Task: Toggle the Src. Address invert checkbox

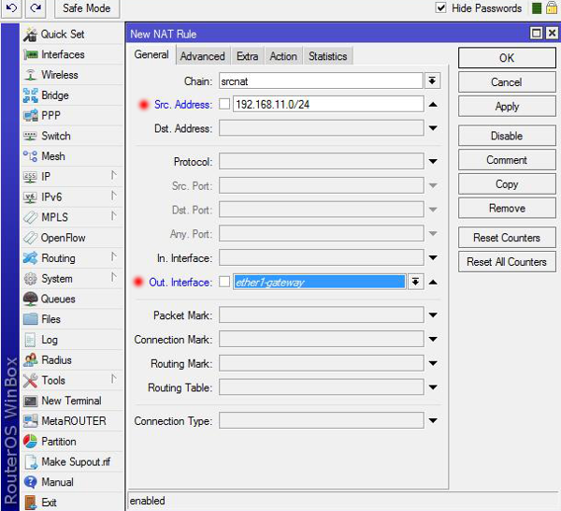Action: [x=224, y=104]
